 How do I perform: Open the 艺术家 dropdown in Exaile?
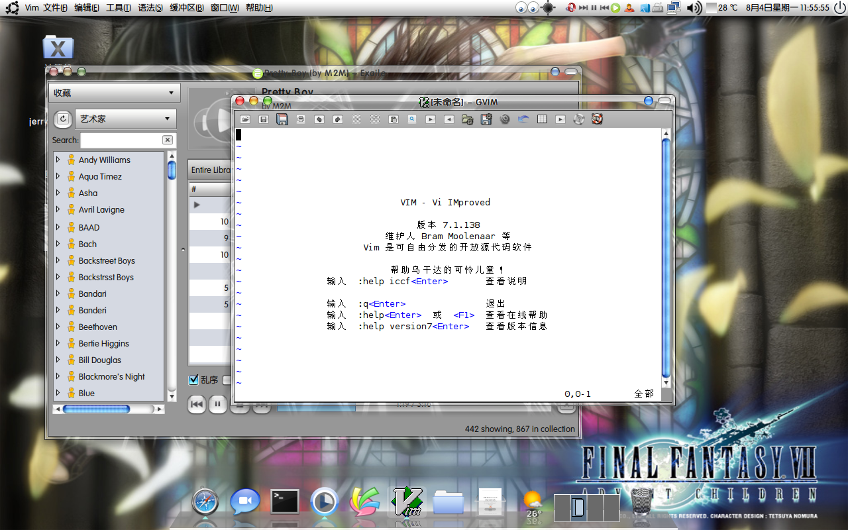tap(125, 119)
